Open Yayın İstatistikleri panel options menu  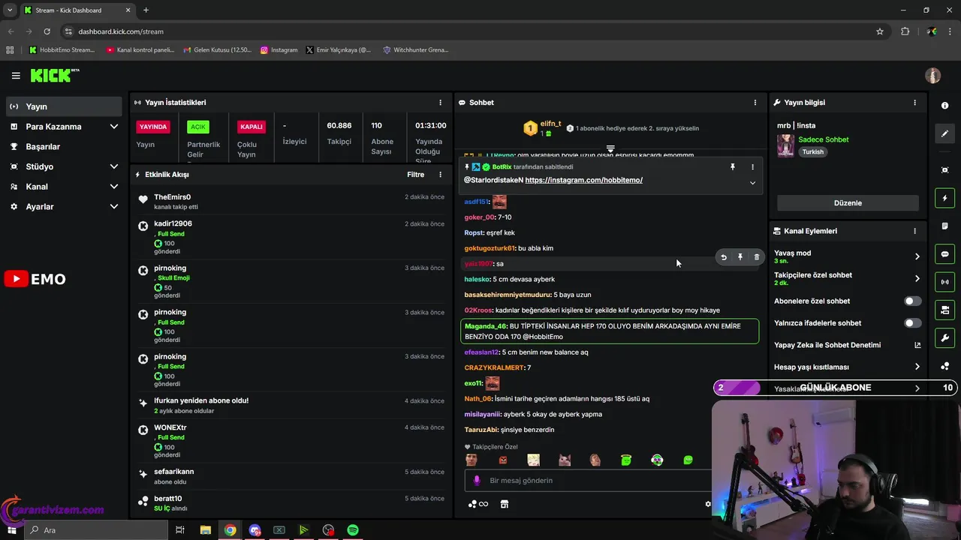coord(441,103)
